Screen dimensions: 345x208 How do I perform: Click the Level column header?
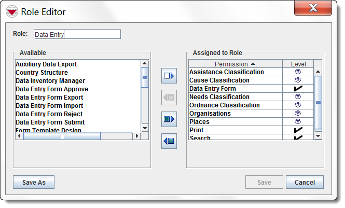[x=298, y=64]
